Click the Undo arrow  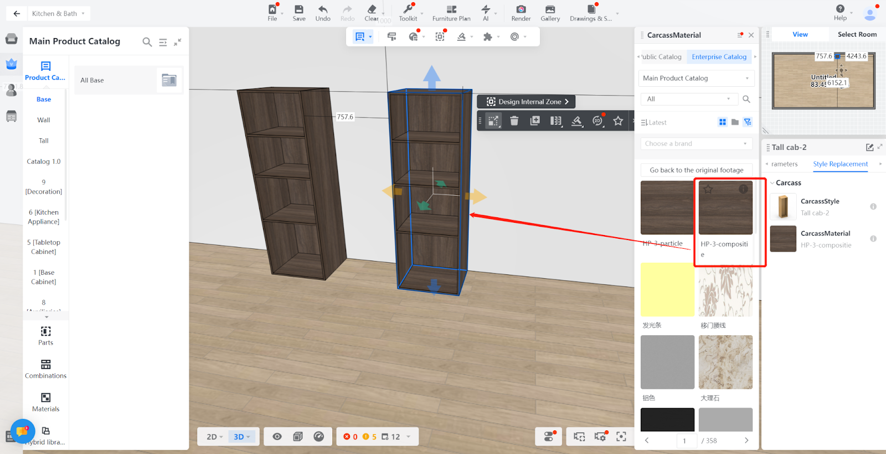tap(323, 9)
